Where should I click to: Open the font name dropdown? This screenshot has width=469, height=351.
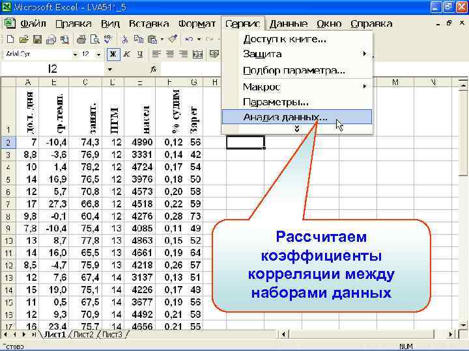pos(76,55)
